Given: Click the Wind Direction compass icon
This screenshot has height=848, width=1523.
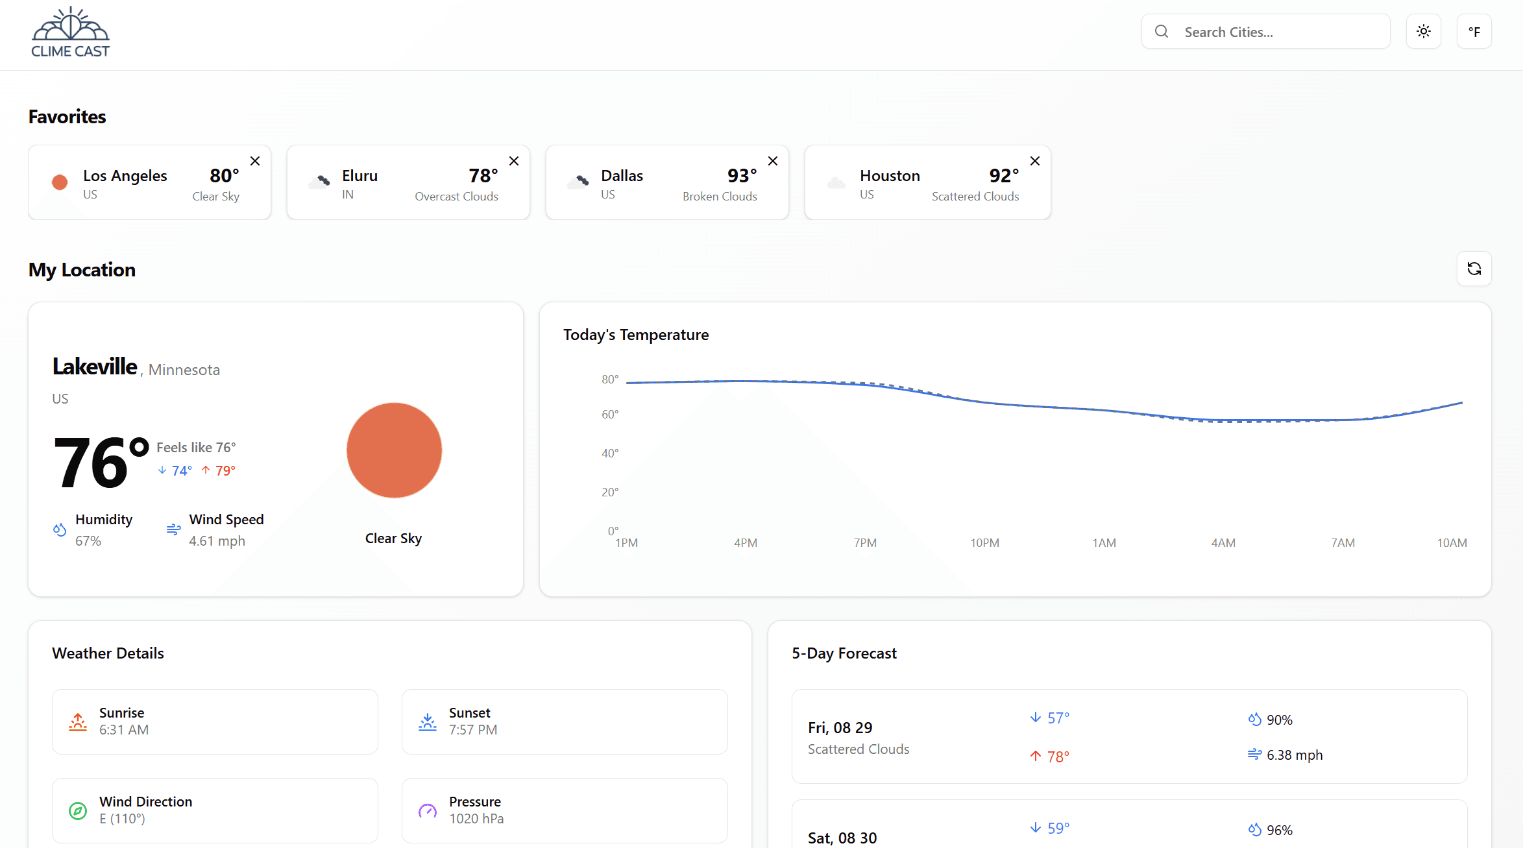Looking at the screenshot, I should pos(78,810).
